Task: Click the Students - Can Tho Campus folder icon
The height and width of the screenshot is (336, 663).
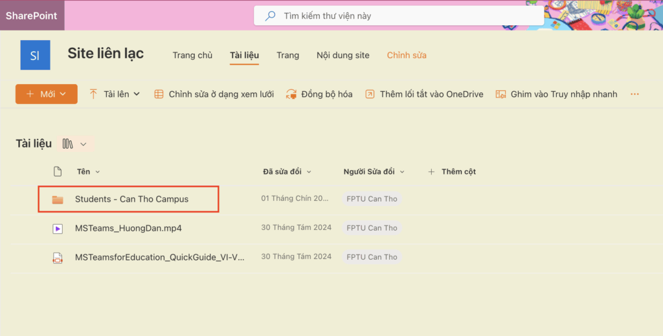Action: [x=58, y=200]
